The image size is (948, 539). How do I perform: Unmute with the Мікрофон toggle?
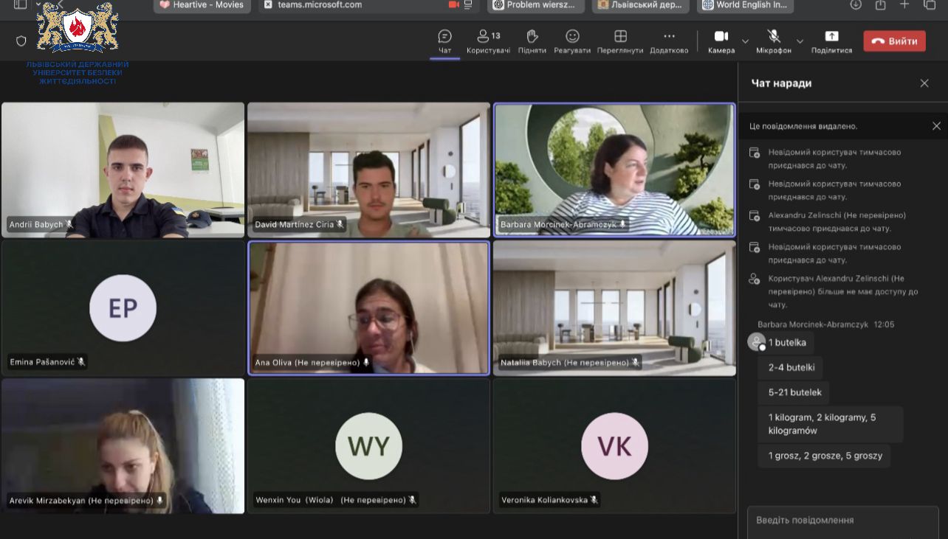[773, 37]
